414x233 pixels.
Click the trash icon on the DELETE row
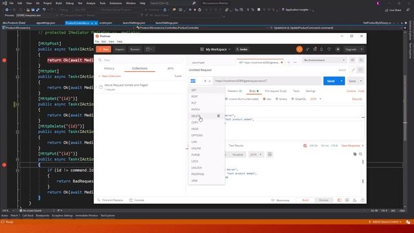click(x=219, y=116)
